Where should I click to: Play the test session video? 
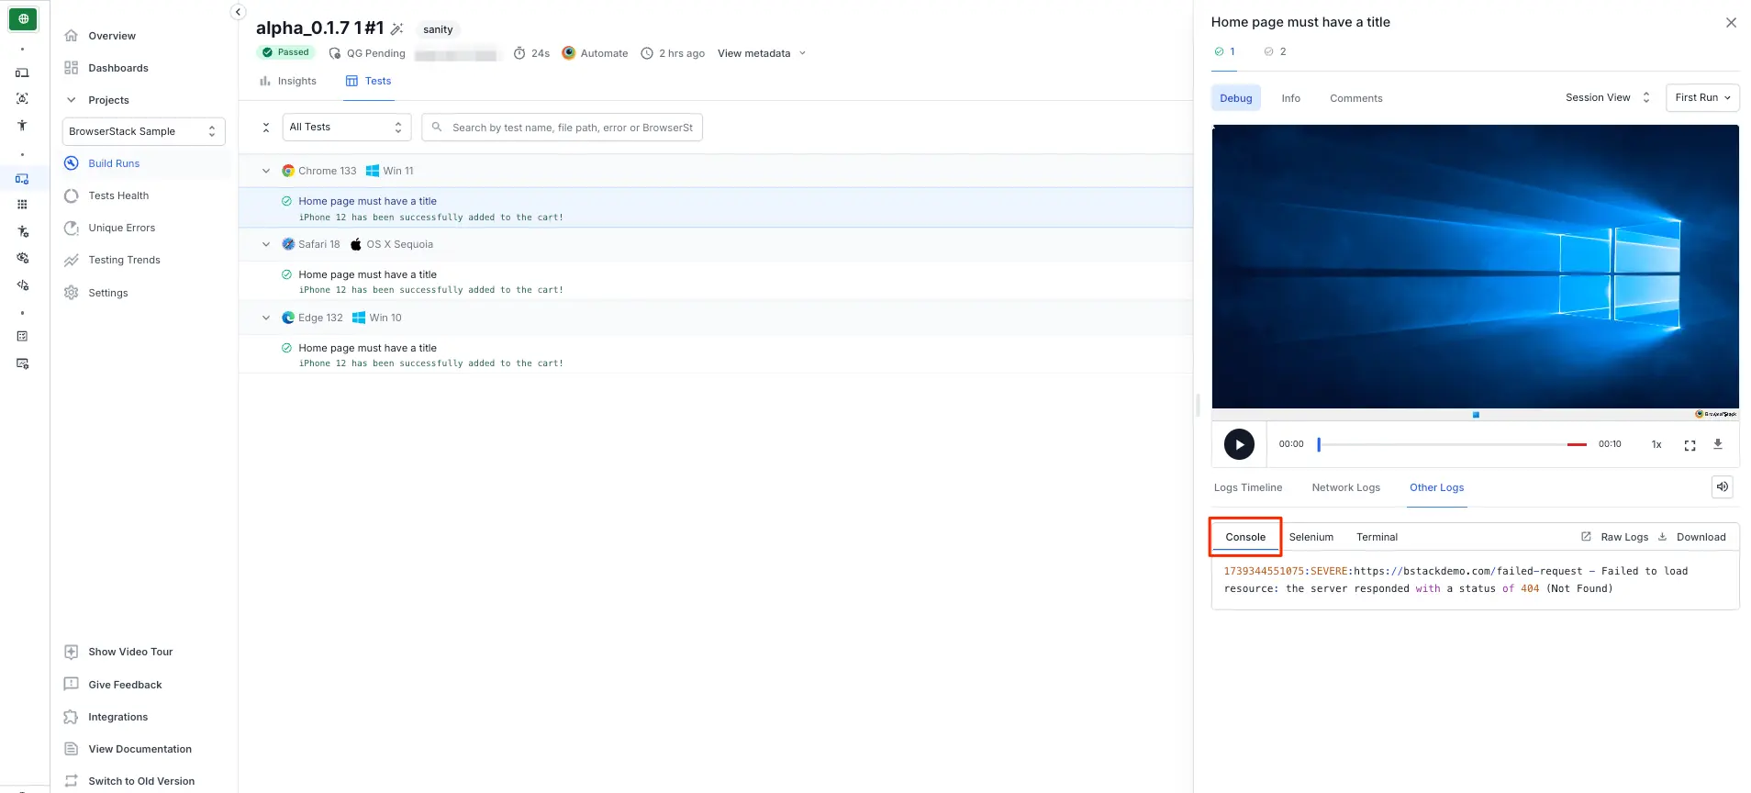click(x=1239, y=444)
